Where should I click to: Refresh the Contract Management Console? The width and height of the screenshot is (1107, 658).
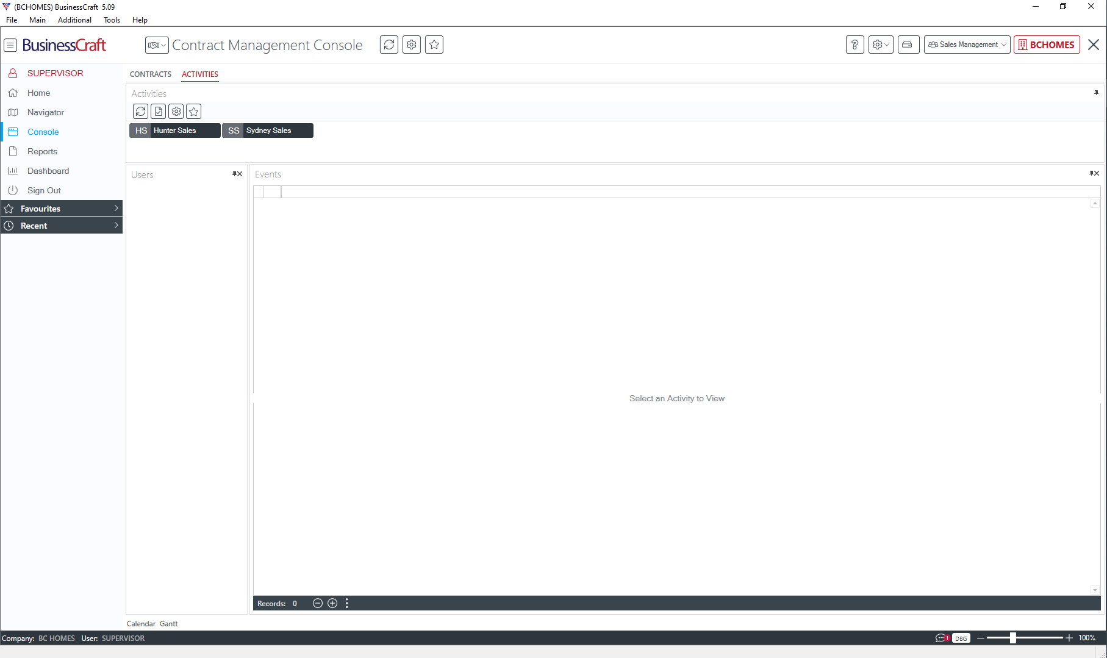(x=389, y=45)
